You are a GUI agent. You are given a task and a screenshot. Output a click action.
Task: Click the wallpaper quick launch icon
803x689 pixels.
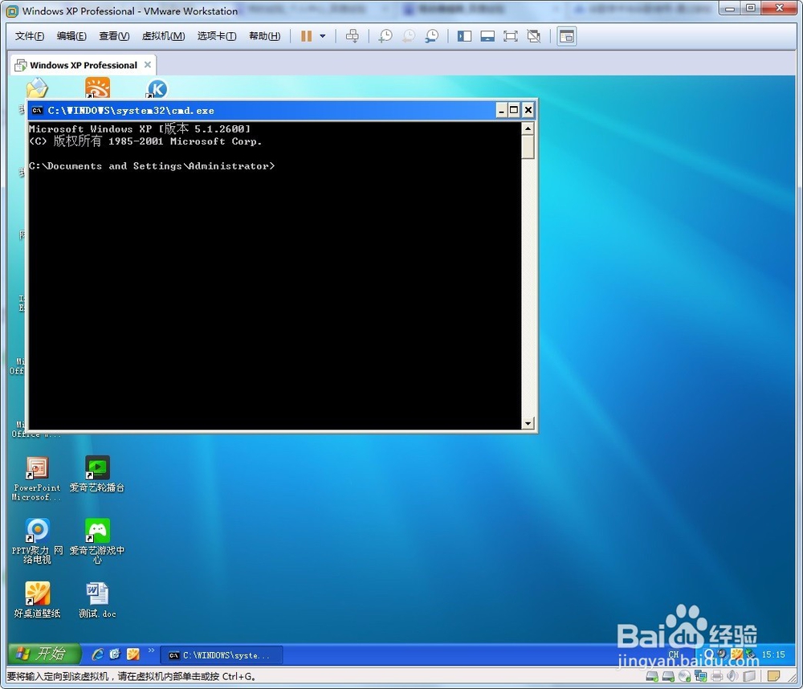[x=132, y=654]
